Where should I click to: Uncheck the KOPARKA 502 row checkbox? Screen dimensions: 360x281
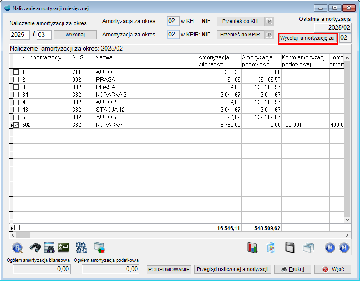pyautogui.click(x=16, y=125)
